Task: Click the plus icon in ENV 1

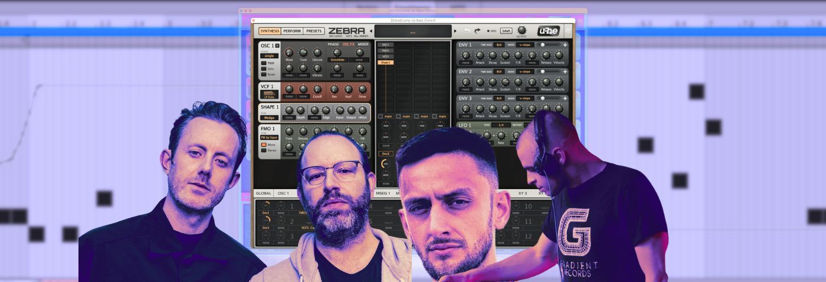Action: pos(565,45)
